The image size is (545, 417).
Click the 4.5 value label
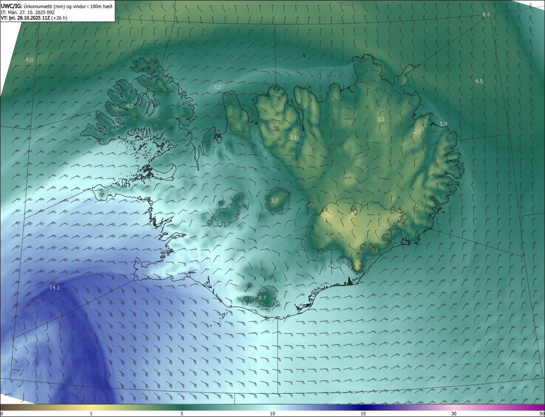pos(479,81)
